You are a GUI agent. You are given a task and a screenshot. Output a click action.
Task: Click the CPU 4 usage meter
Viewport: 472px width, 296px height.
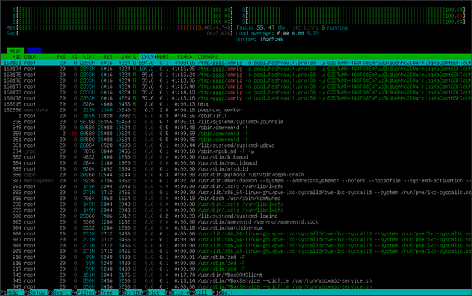(353, 16)
